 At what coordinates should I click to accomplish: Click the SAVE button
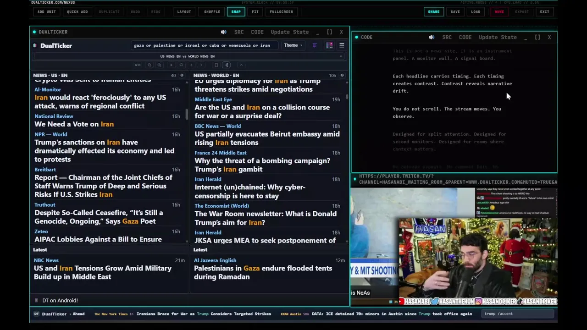click(x=455, y=11)
